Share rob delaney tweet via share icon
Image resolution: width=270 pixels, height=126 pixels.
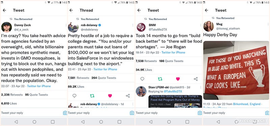tap(128, 96)
